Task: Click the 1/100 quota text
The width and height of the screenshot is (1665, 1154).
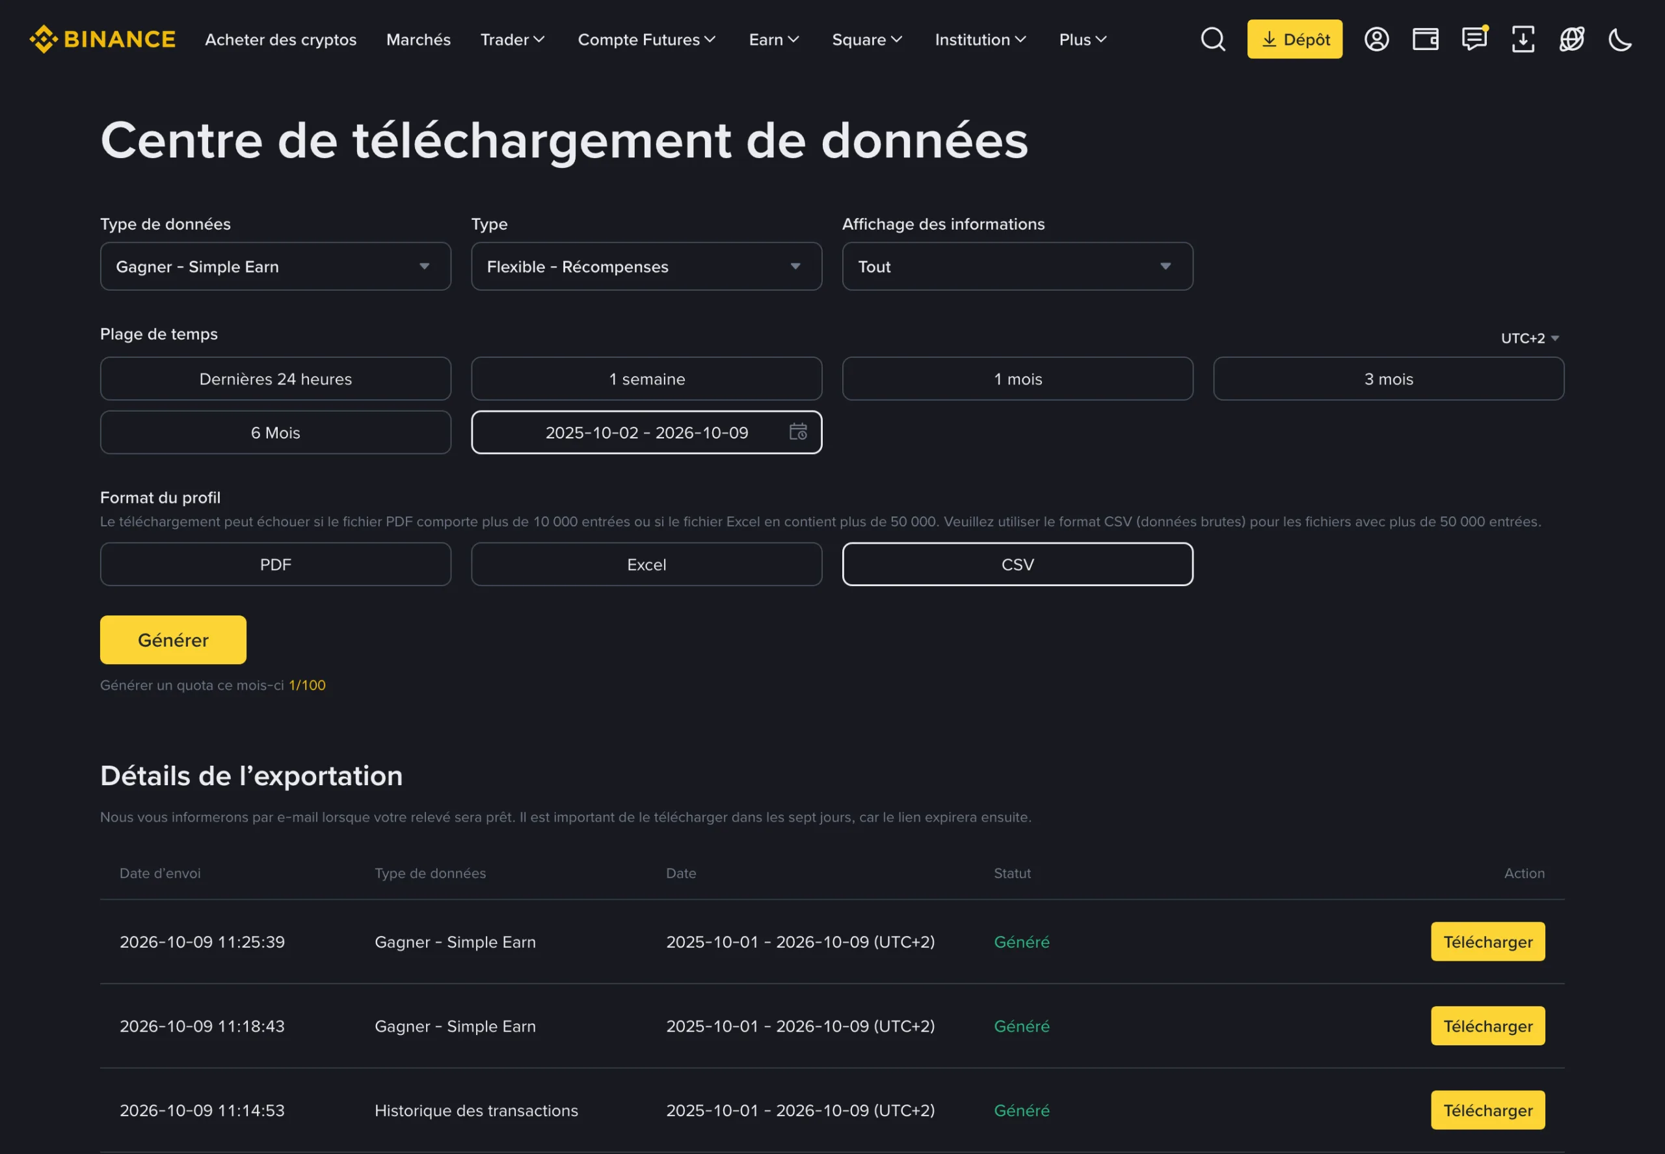Action: (x=307, y=685)
